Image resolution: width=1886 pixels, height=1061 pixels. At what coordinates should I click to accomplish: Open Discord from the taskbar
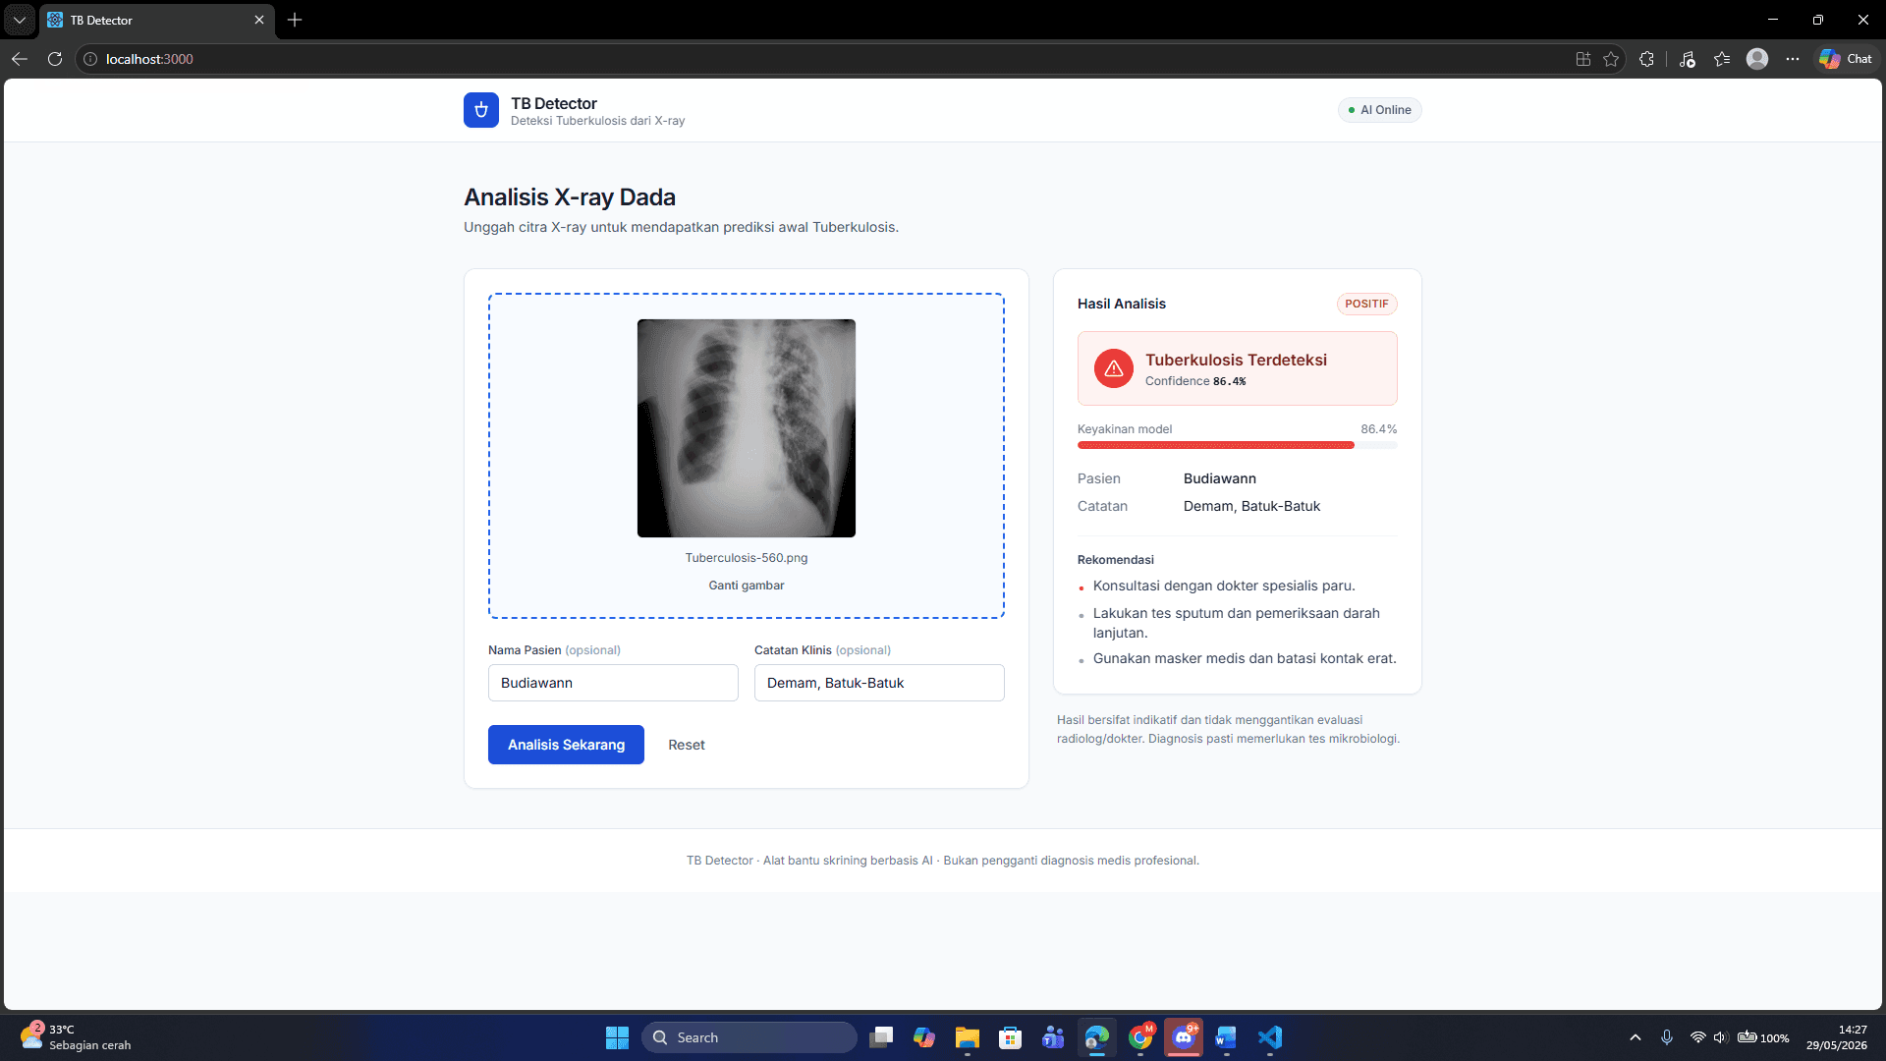click(x=1184, y=1037)
